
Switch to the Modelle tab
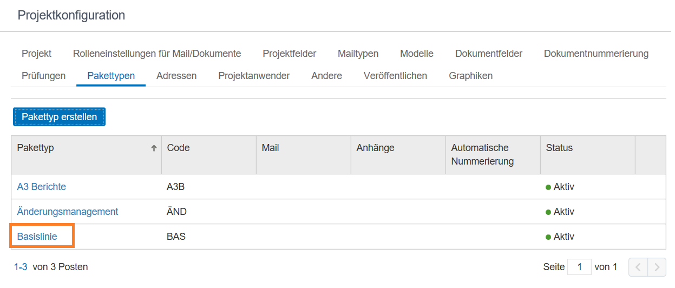point(417,54)
